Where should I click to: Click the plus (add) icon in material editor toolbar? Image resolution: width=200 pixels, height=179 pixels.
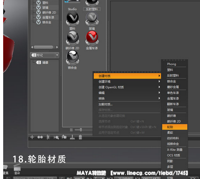coord(32,137)
